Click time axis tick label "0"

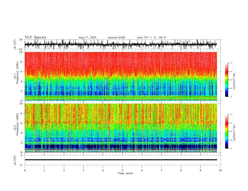pos(25,170)
